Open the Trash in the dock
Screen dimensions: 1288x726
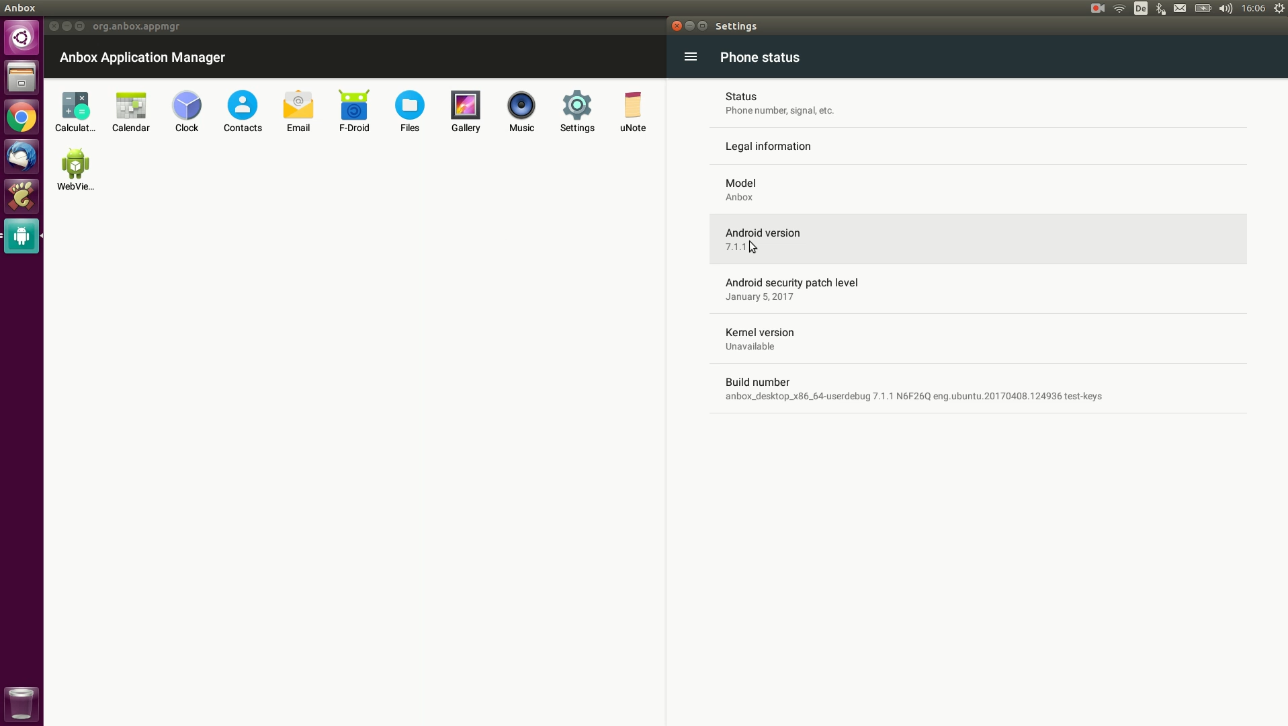click(x=22, y=704)
